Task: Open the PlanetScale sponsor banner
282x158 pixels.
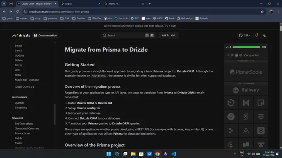Action: click(x=246, y=72)
